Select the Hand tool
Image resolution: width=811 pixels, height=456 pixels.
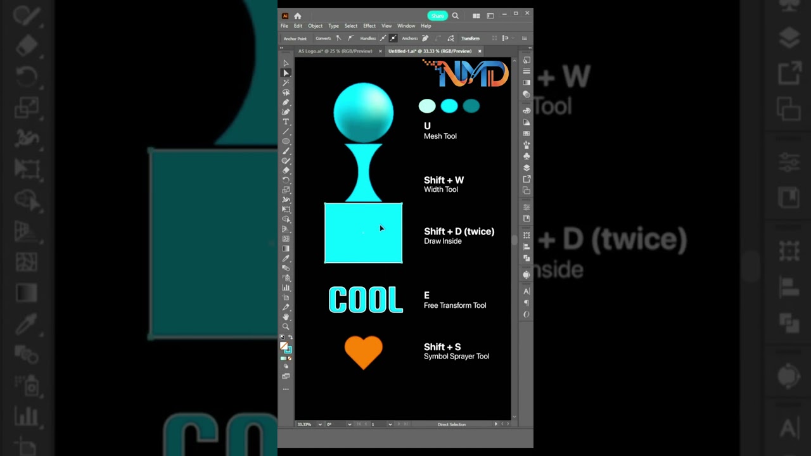(x=286, y=317)
